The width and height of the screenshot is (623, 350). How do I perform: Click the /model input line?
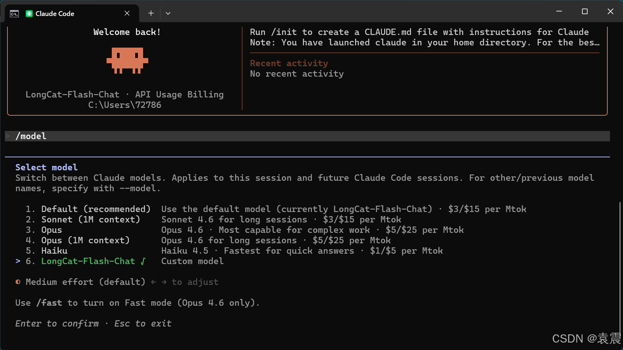pos(307,136)
